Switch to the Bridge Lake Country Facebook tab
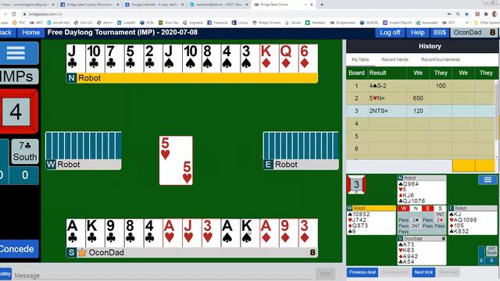The width and height of the screenshot is (500, 281). coord(89,5)
